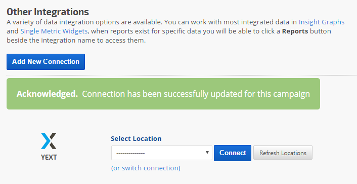Click the data integration description paragraph
The width and height of the screenshot is (357, 184).
(x=175, y=31)
